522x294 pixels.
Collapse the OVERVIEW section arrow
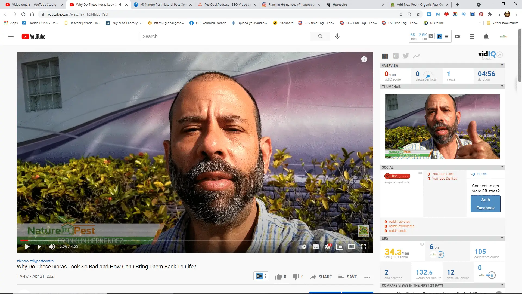(x=502, y=65)
